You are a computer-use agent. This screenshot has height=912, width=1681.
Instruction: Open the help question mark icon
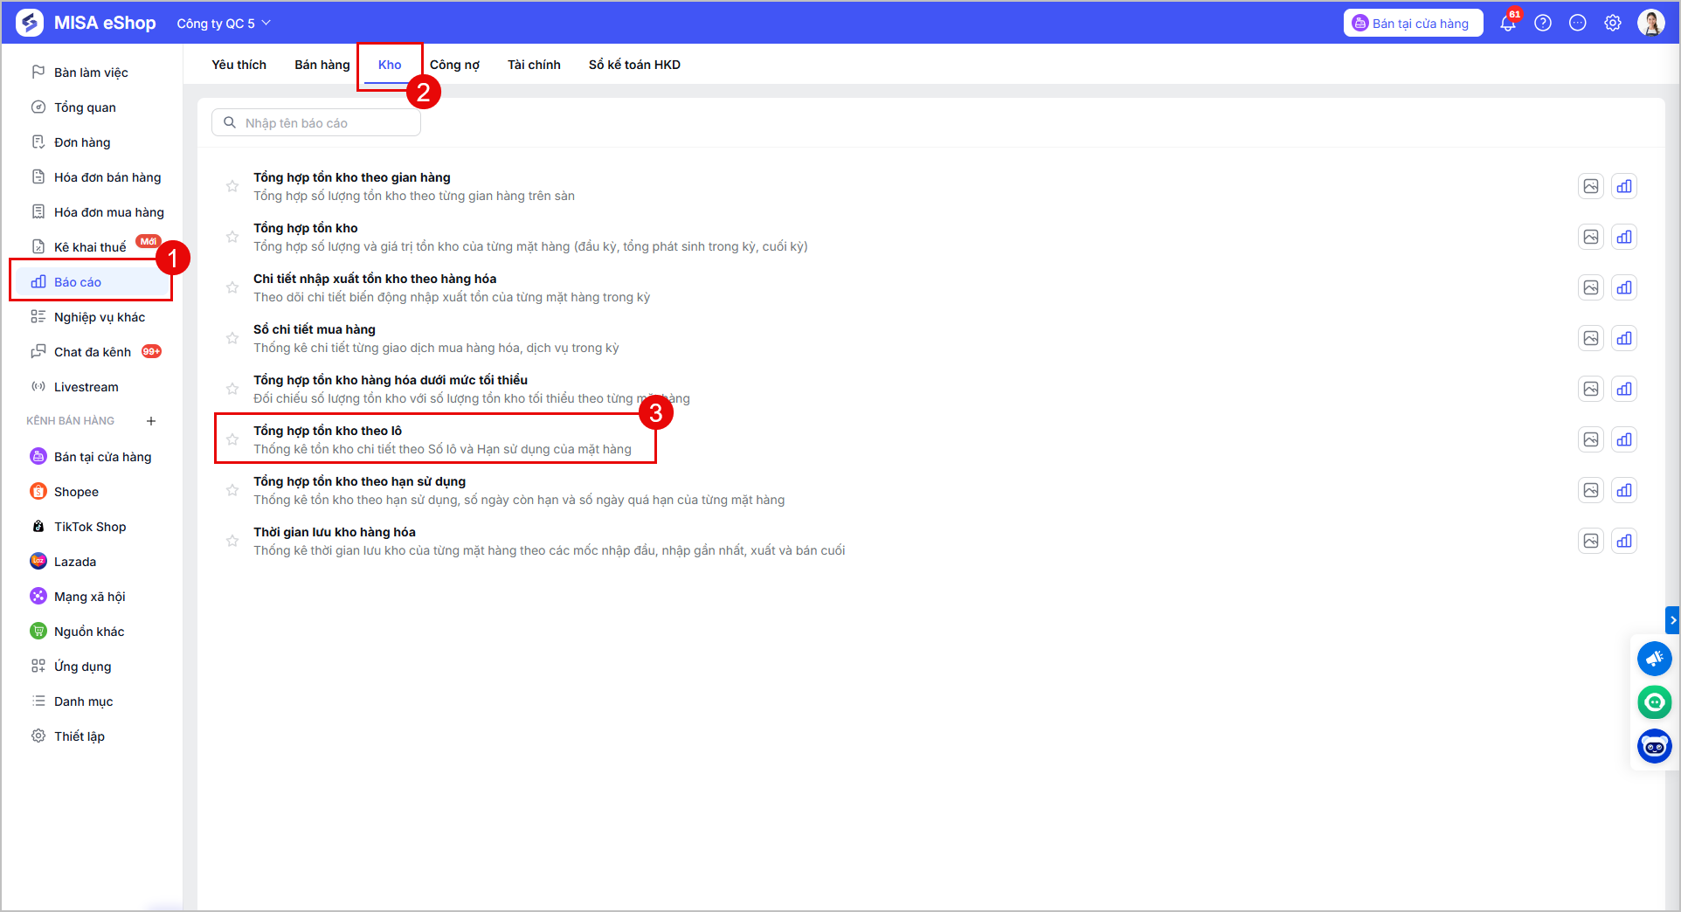(1543, 24)
